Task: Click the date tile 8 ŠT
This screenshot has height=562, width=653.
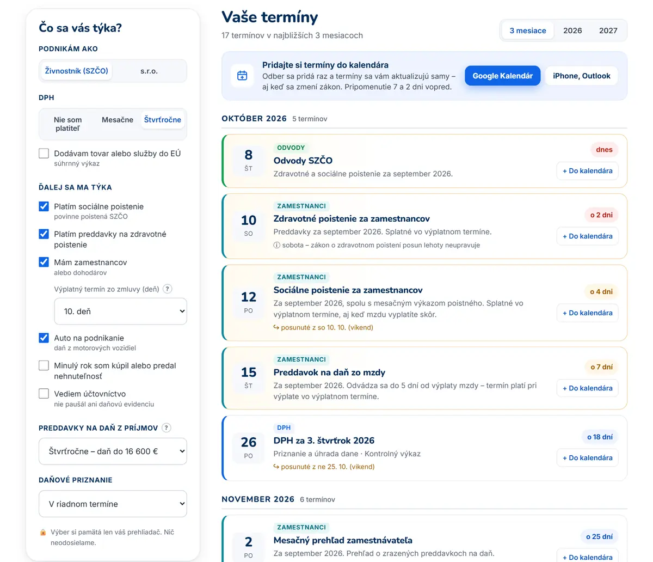Action: coord(249,160)
